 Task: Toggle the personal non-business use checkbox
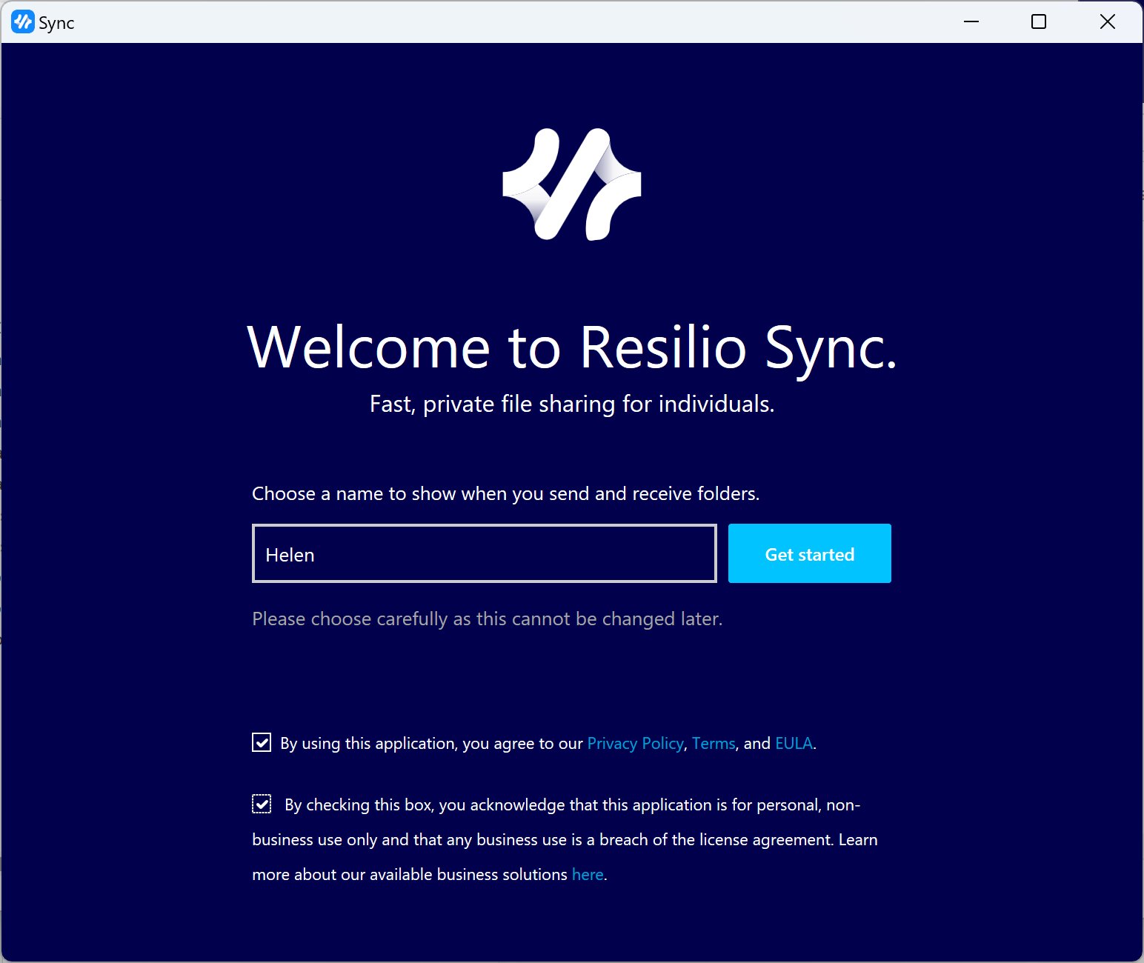[262, 804]
